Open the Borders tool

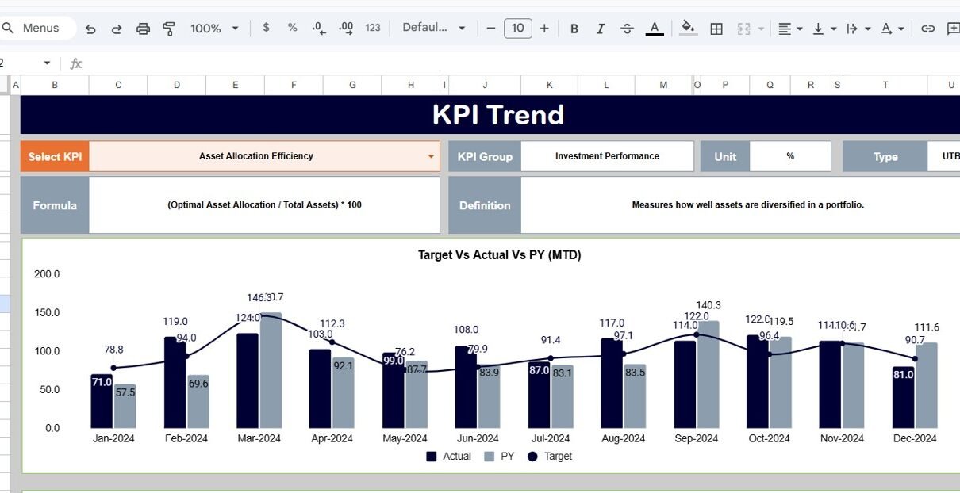coord(716,29)
